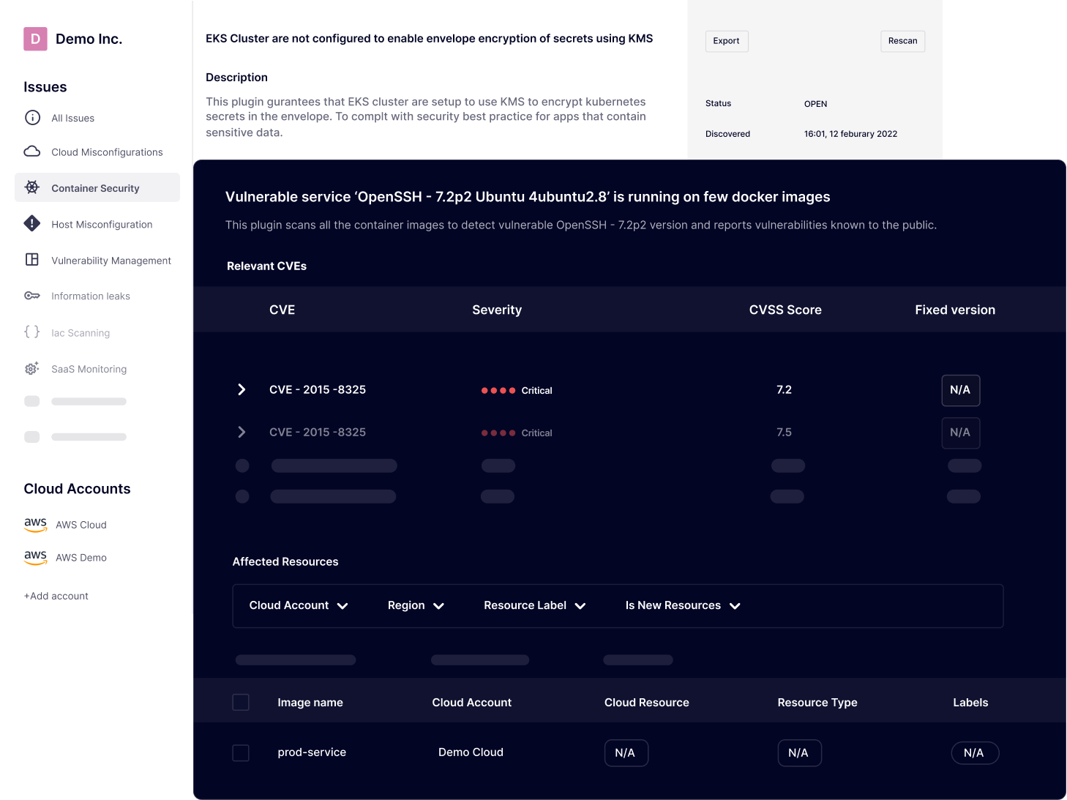
Task: Expand the first CVE - 2015 -8325 row
Action: pos(242,389)
